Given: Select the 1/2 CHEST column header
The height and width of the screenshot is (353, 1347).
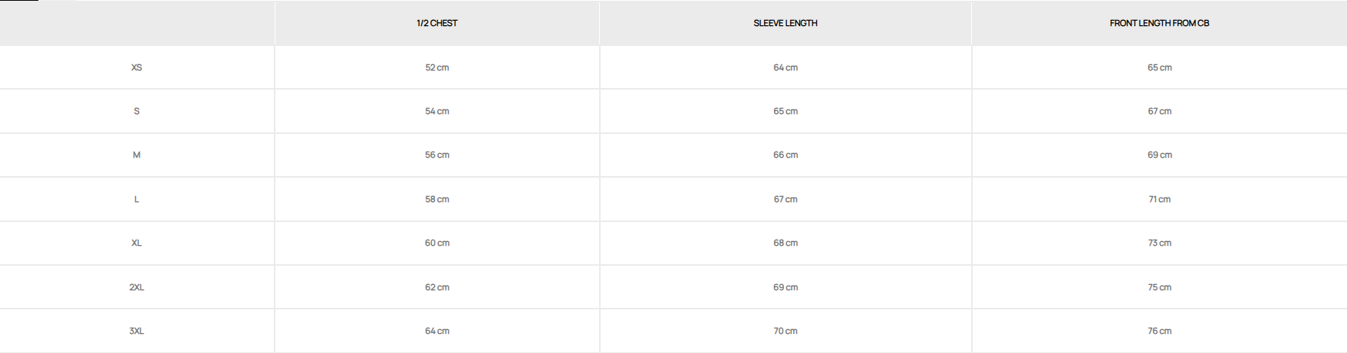Looking at the screenshot, I should click(437, 23).
